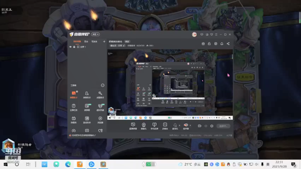Viewport: 301px width, 169px height.
Task: Toggle visibility eye of the 全屏1 source
Action: (x=70, y=47)
